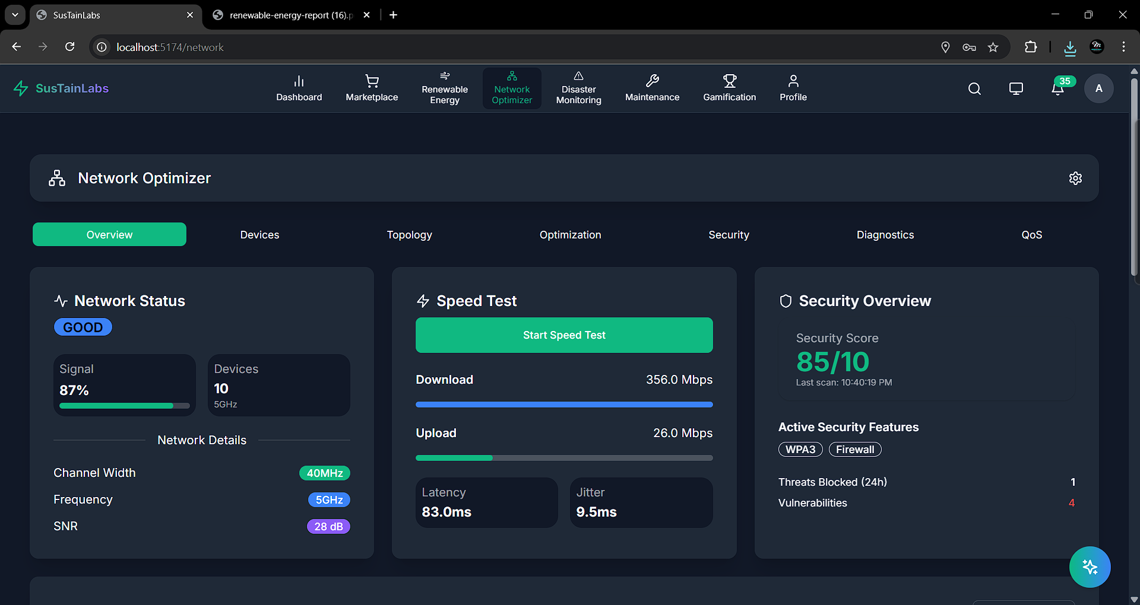Reload the page
This screenshot has height=605, width=1140.
click(70, 47)
